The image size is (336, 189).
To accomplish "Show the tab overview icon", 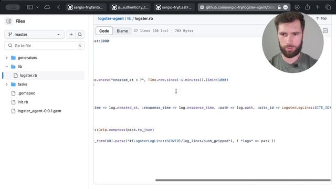I will [328, 7].
